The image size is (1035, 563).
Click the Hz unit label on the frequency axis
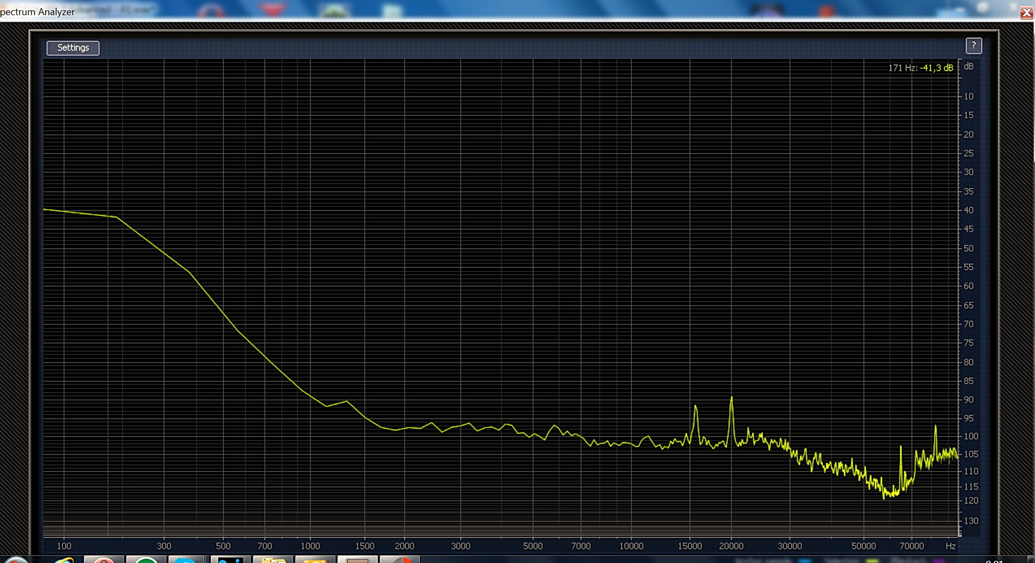tap(950, 546)
